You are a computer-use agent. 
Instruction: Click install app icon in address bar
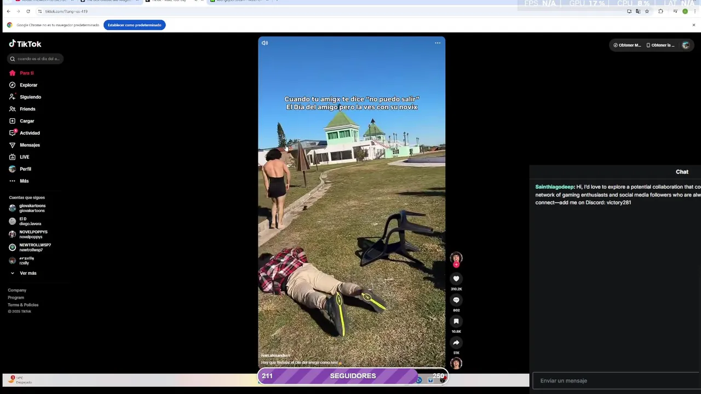click(x=629, y=11)
